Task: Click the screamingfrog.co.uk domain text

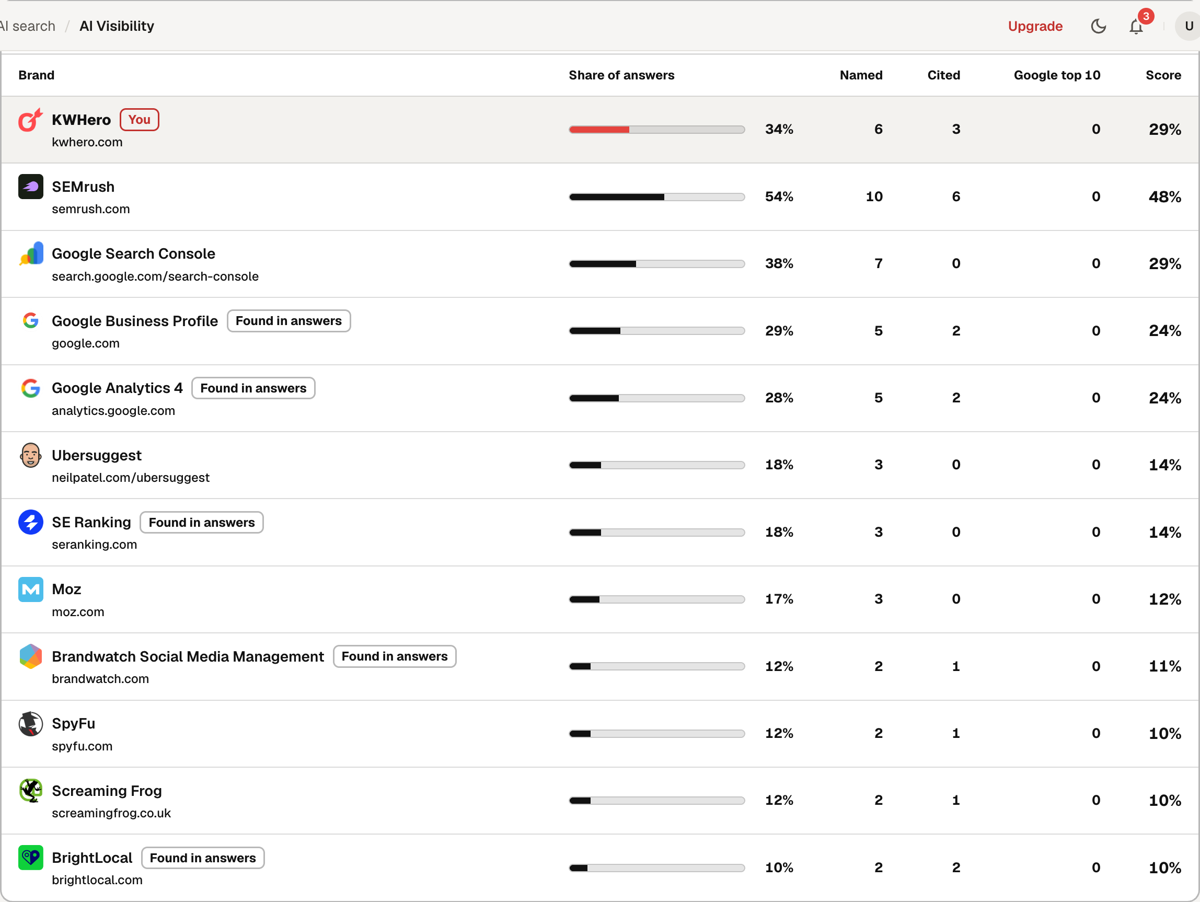Action: coord(111,813)
